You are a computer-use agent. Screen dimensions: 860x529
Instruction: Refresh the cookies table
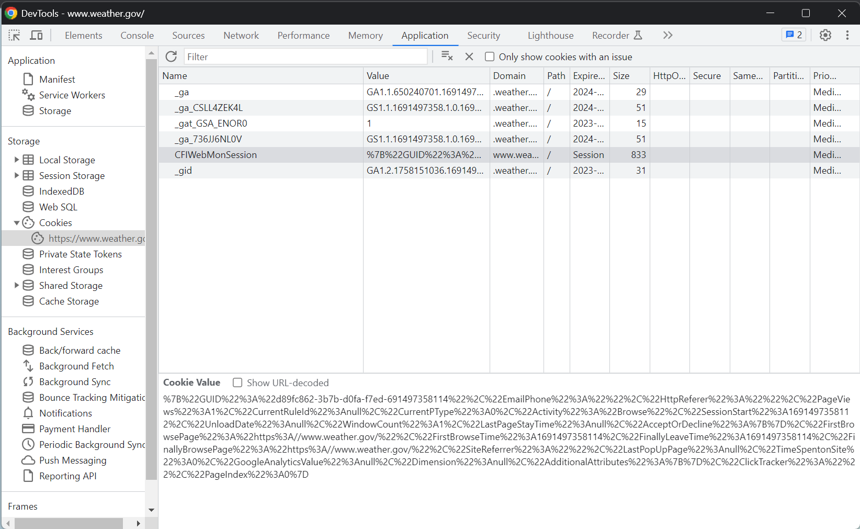(x=171, y=57)
